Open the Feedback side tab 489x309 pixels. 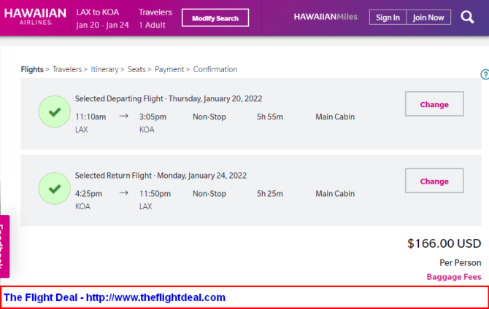tap(4, 246)
